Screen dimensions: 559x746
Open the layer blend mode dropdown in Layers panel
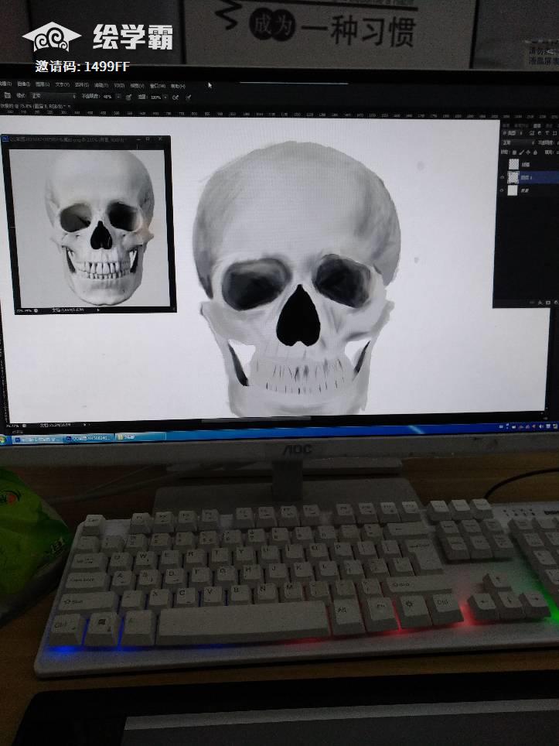coord(518,142)
